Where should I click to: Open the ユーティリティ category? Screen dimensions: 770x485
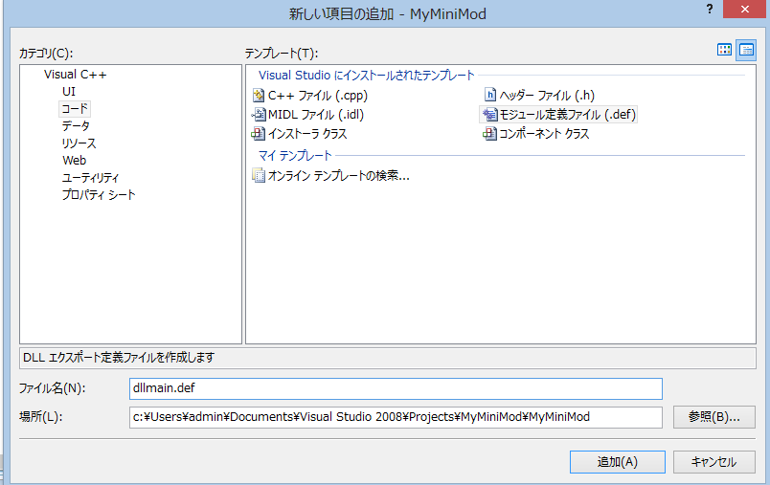click(x=91, y=178)
